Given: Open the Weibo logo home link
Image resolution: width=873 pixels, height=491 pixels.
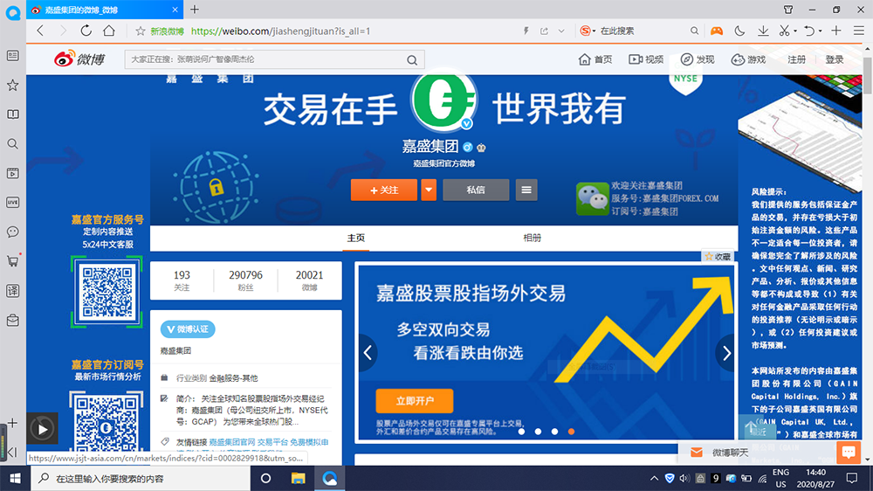Looking at the screenshot, I should coord(79,59).
